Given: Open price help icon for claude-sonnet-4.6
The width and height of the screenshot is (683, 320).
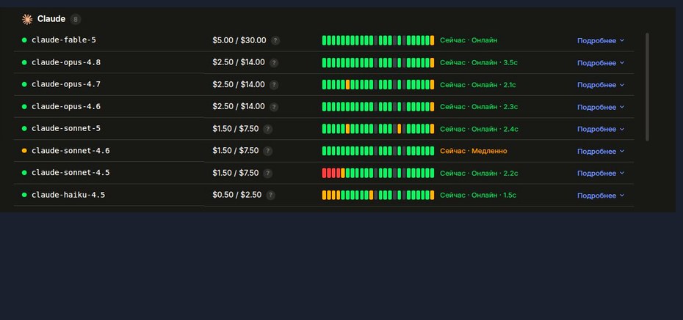Looking at the screenshot, I should tap(268, 151).
